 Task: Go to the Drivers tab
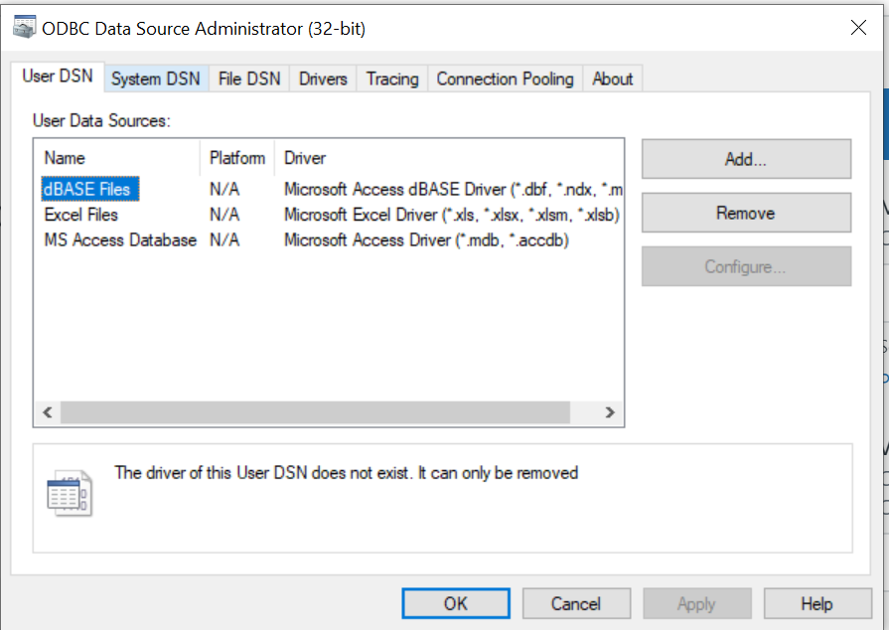point(323,79)
